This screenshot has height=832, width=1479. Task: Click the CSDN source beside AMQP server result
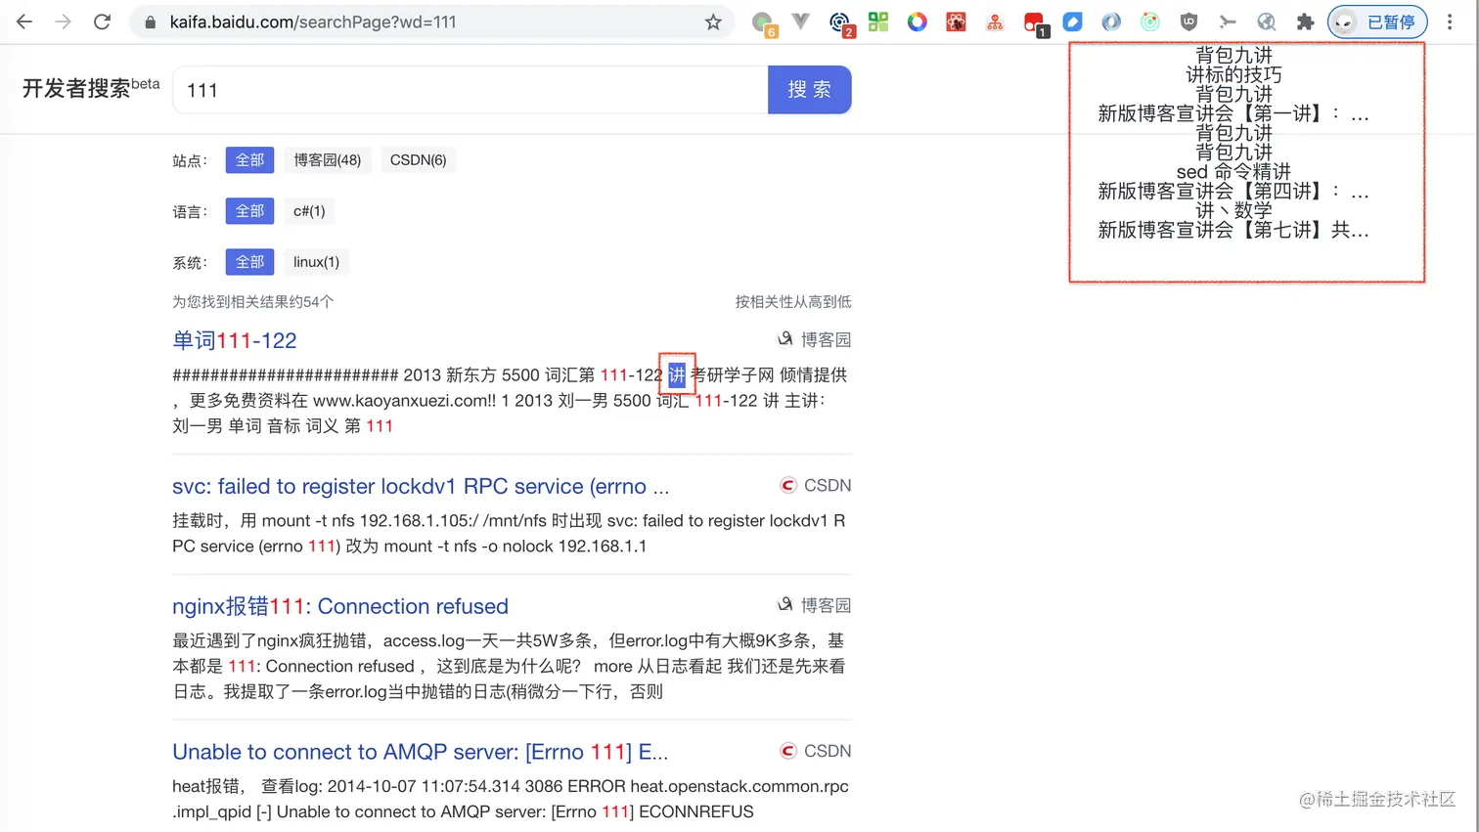click(816, 751)
